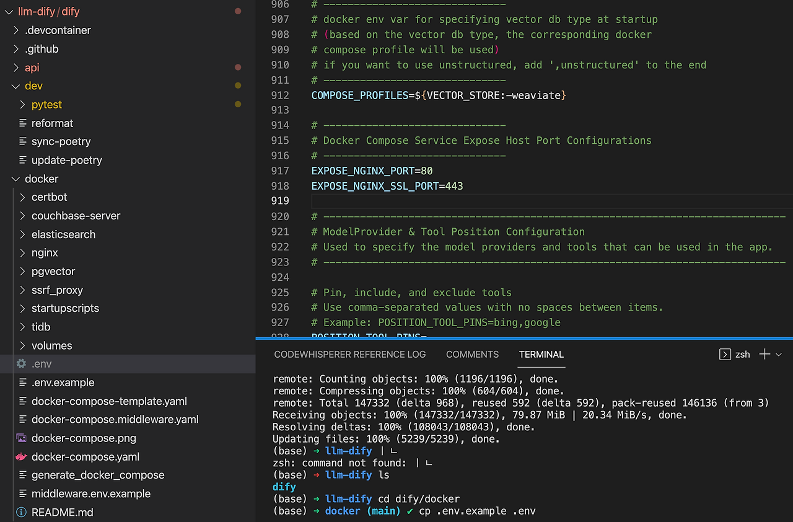Click the zsh terminal shell icon

pos(724,355)
